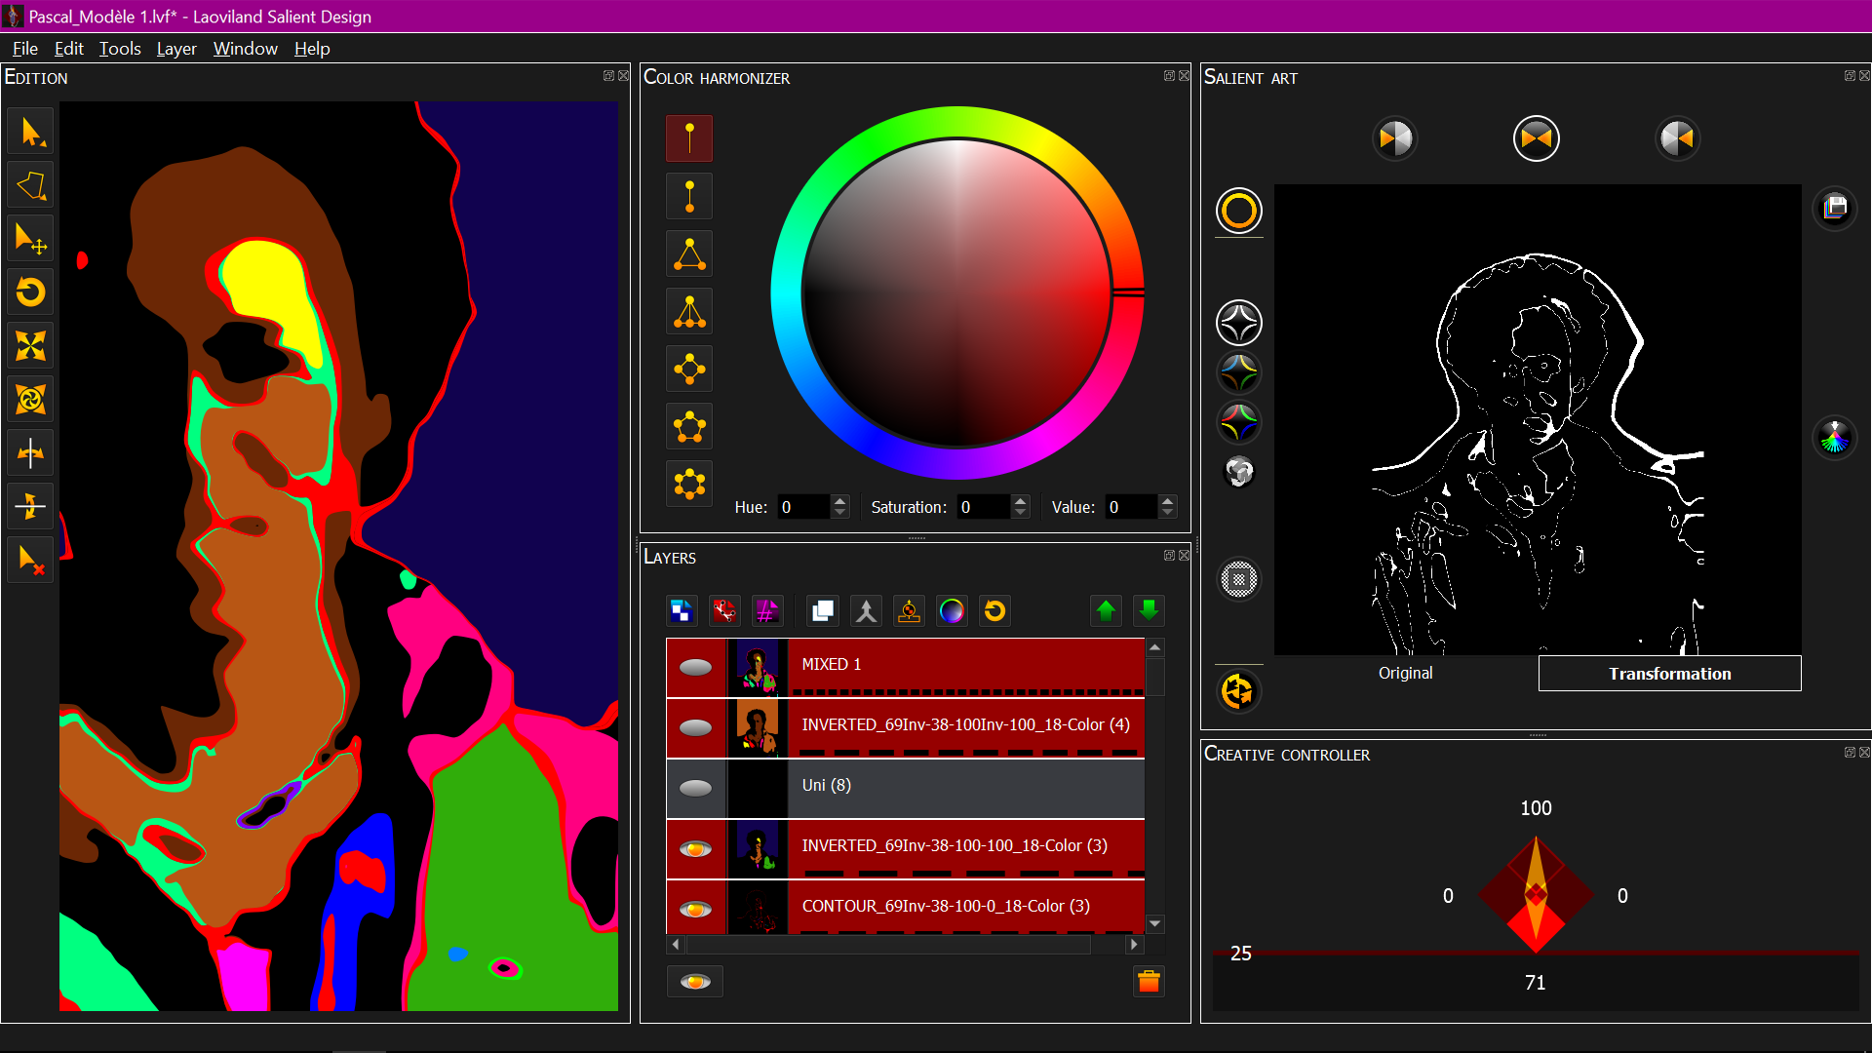Expand the Layers panel scrollbar downward
The width and height of the screenshot is (1872, 1053).
(x=1155, y=923)
